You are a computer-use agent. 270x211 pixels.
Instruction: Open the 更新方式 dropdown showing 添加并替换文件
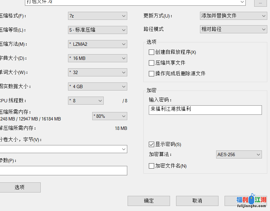click(x=233, y=15)
